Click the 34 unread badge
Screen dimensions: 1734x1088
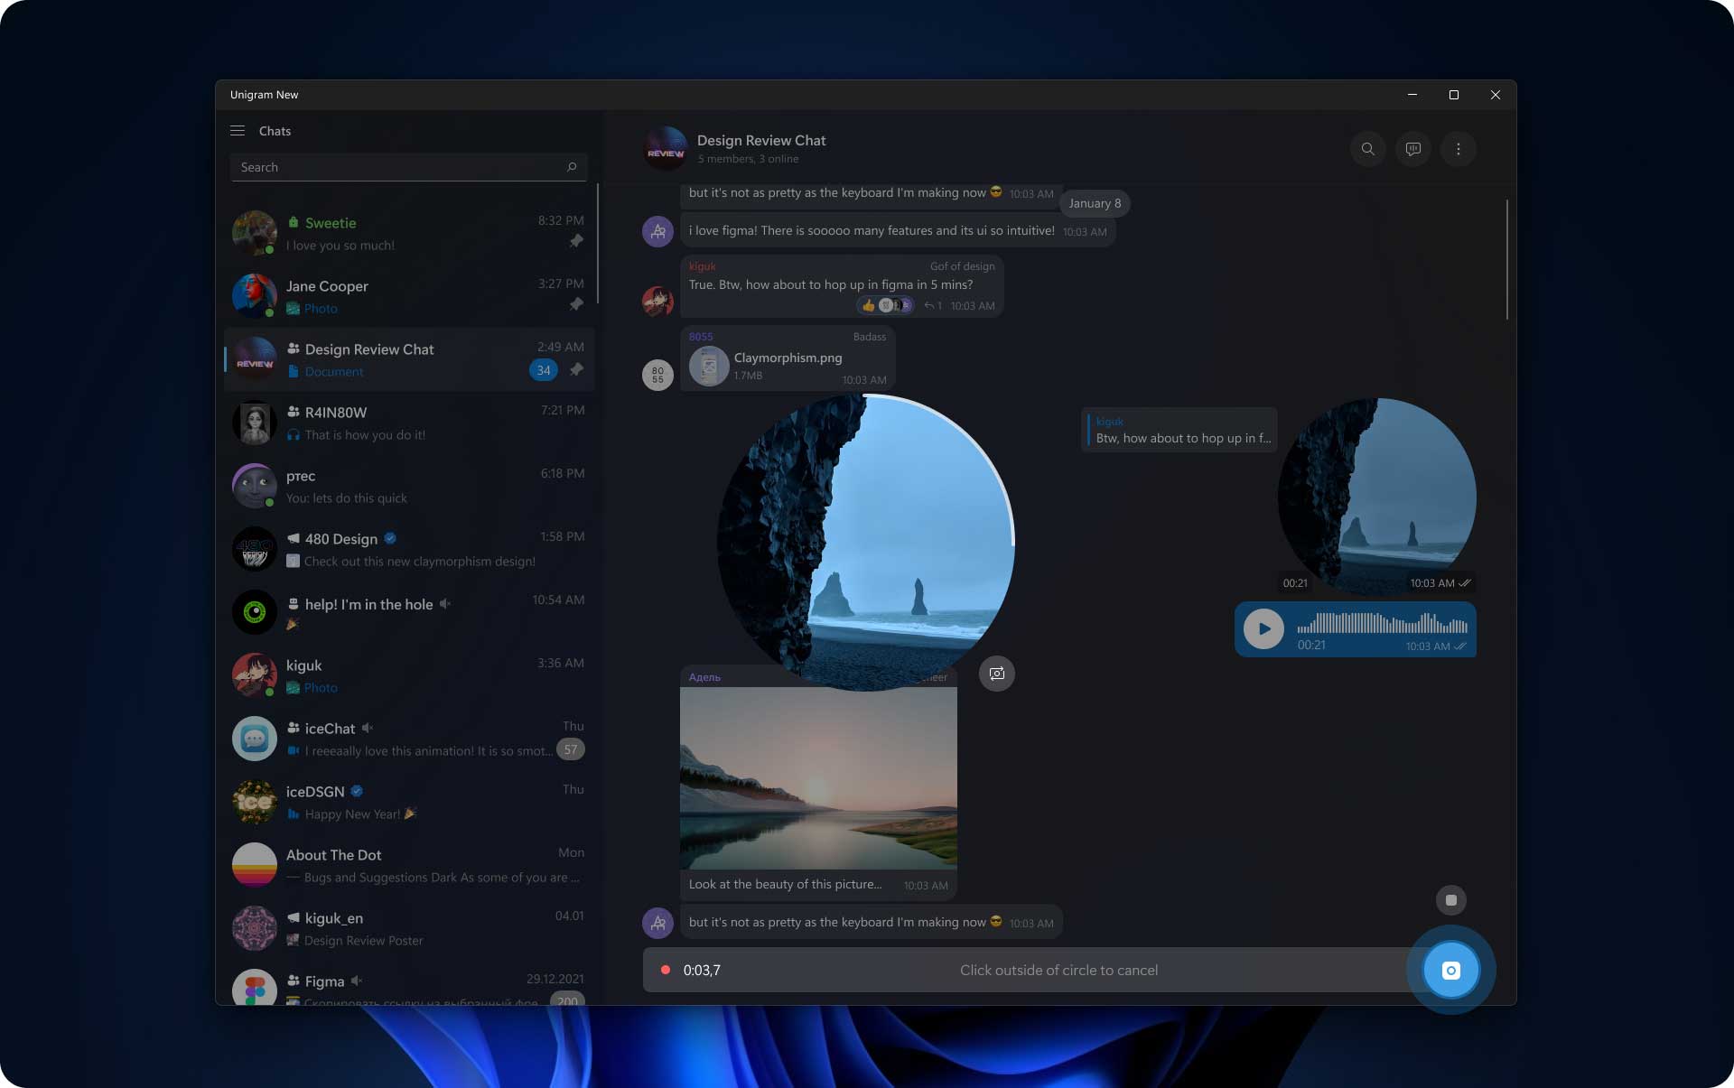pos(544,370)
